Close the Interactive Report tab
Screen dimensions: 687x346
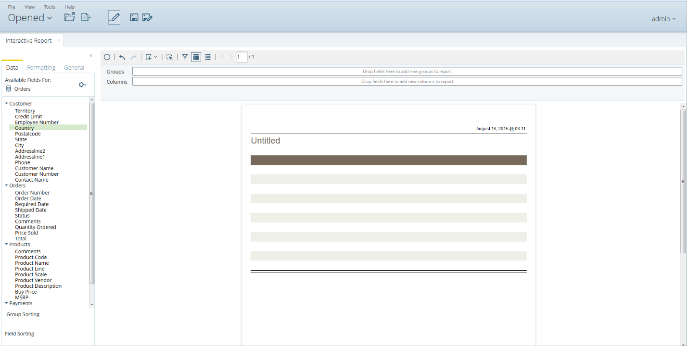[59, 40]
